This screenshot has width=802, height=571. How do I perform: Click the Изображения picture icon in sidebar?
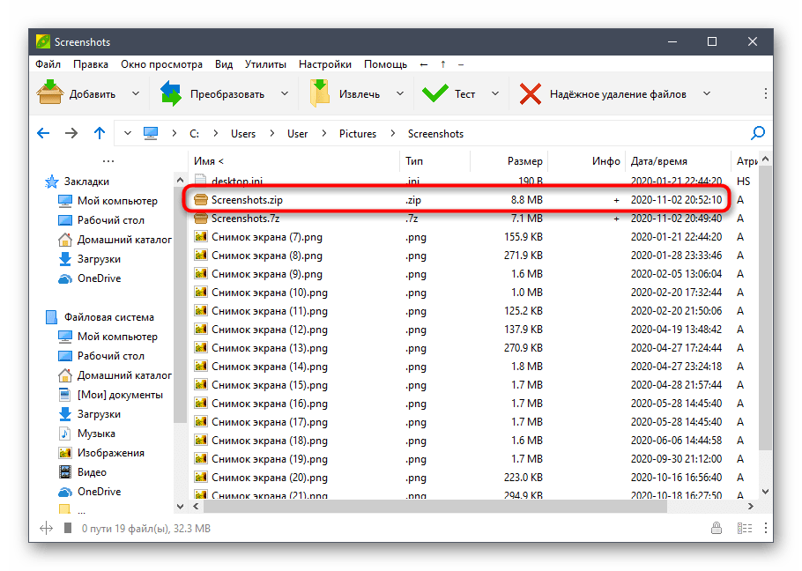click(65, 453)
